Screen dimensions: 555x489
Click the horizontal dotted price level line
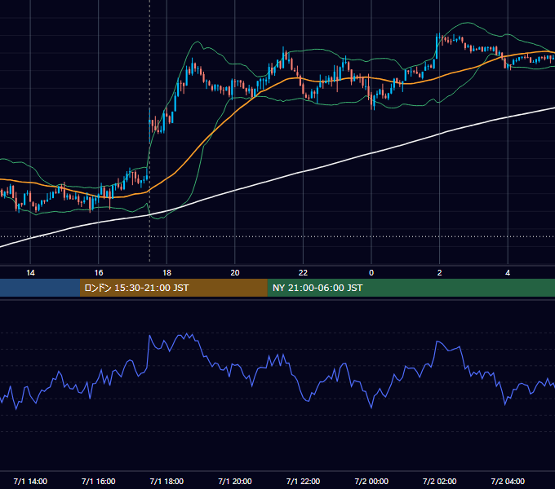277,236
